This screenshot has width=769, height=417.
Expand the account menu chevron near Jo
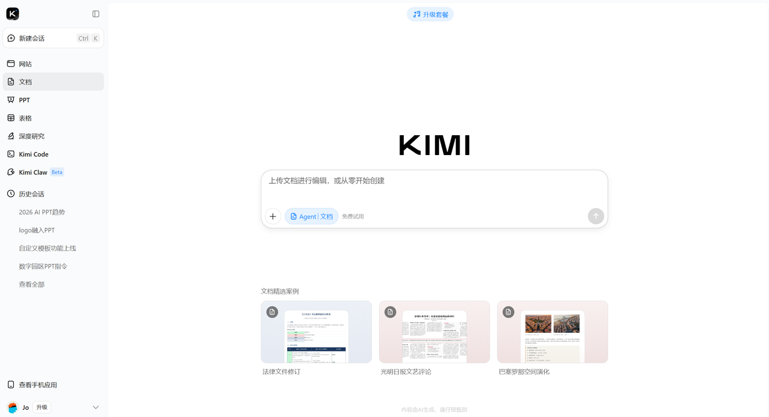point(96,407)
